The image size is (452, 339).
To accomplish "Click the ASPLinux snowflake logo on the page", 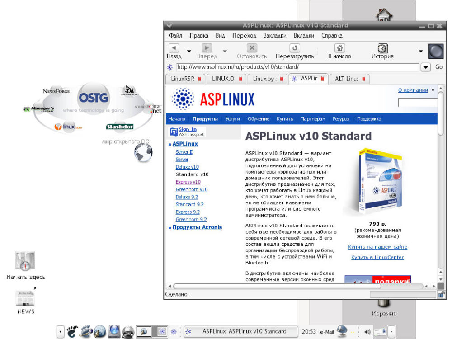I will tap(183, 99).
